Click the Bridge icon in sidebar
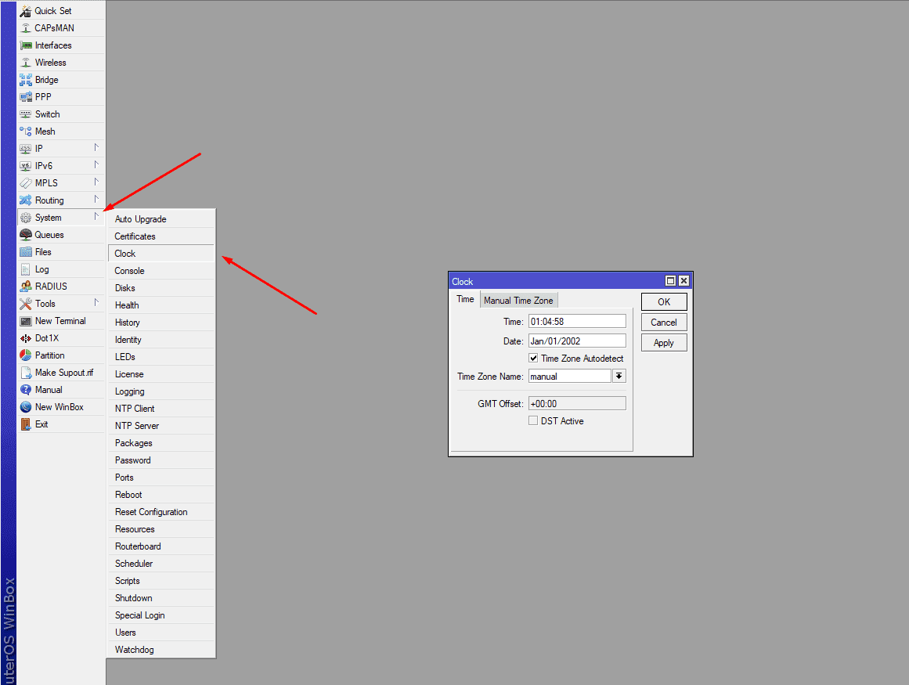 pos(26,80)
